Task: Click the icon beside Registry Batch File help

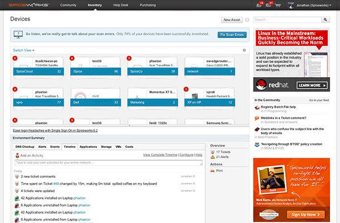Action: (x=257, y=108)
